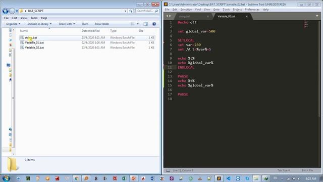Image resolution: width=323 pixels, height=182 pixels.
Task: Click the Variable_01.bat file name
Action: point(34,42)
